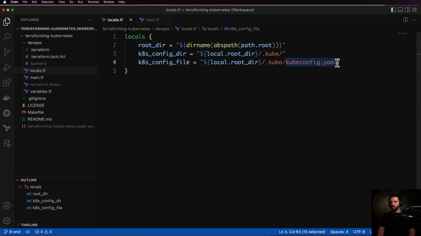Open the Explorer more actions ellipsis
Screen dimensions: 421x236
[90, 20]
